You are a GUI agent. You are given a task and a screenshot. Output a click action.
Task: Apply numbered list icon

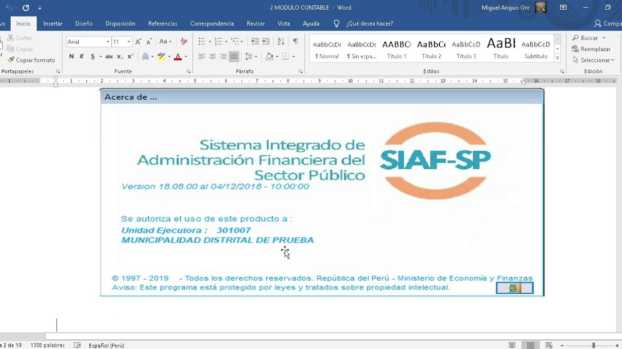coord(218,42)
